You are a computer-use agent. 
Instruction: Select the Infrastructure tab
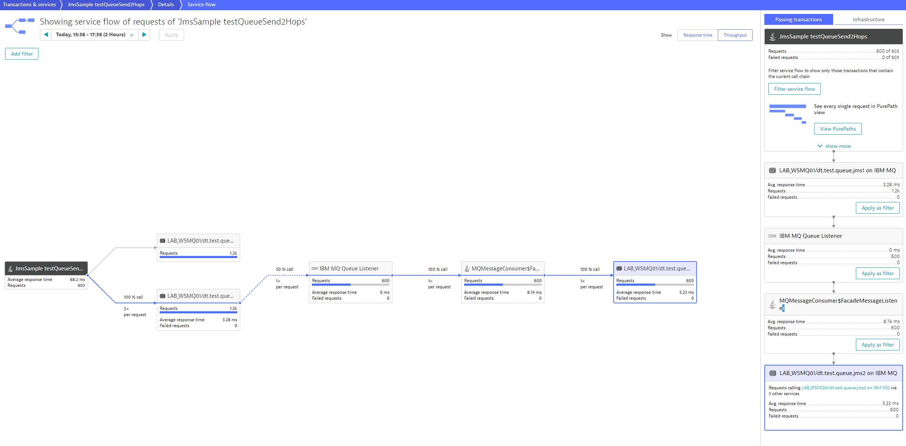868,19
